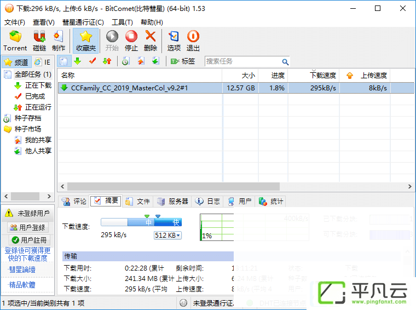Show torrent archive filter icon
416x310 pixels.
126,61
